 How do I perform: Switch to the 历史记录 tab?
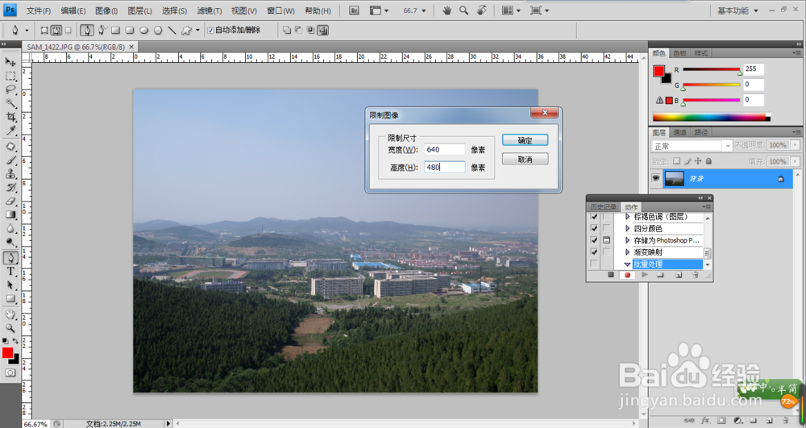(x=604, y=207)
